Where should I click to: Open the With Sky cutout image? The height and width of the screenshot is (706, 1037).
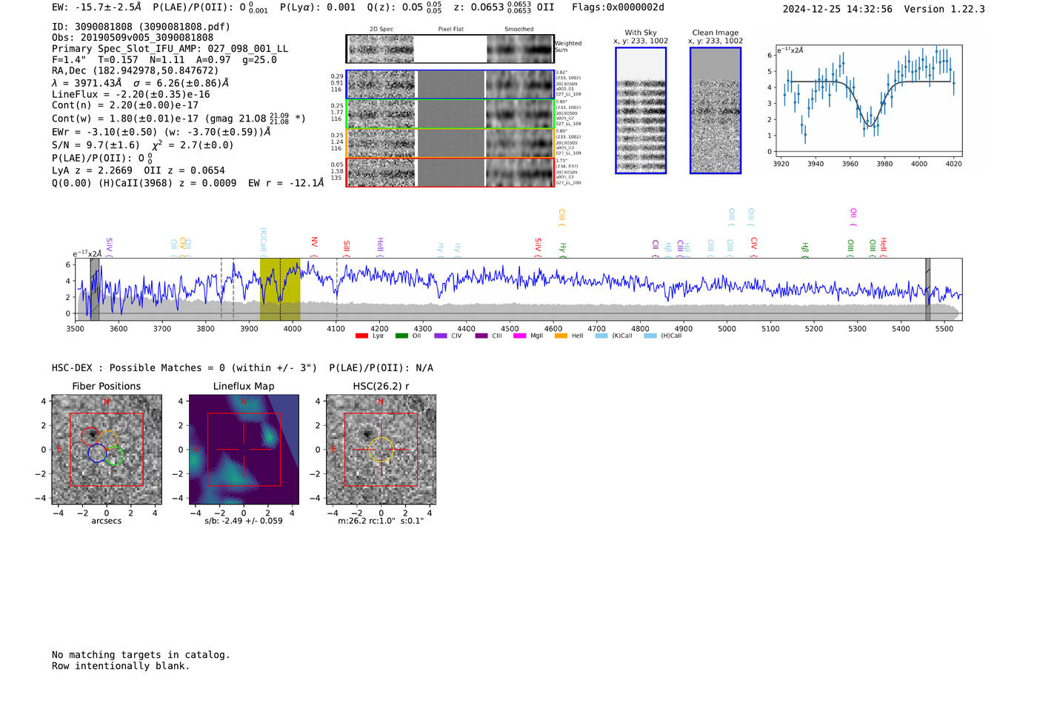[x=641, y=110]
